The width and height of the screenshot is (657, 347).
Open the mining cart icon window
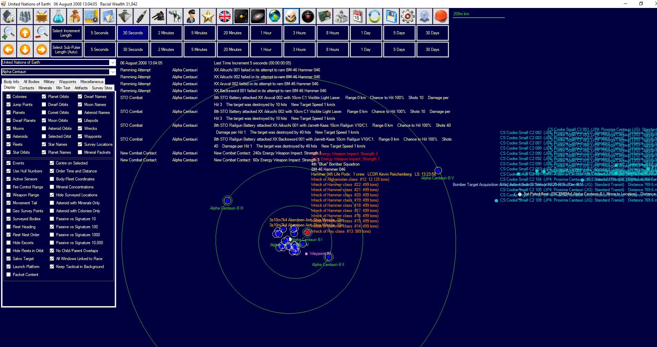[x=42, y=16]
